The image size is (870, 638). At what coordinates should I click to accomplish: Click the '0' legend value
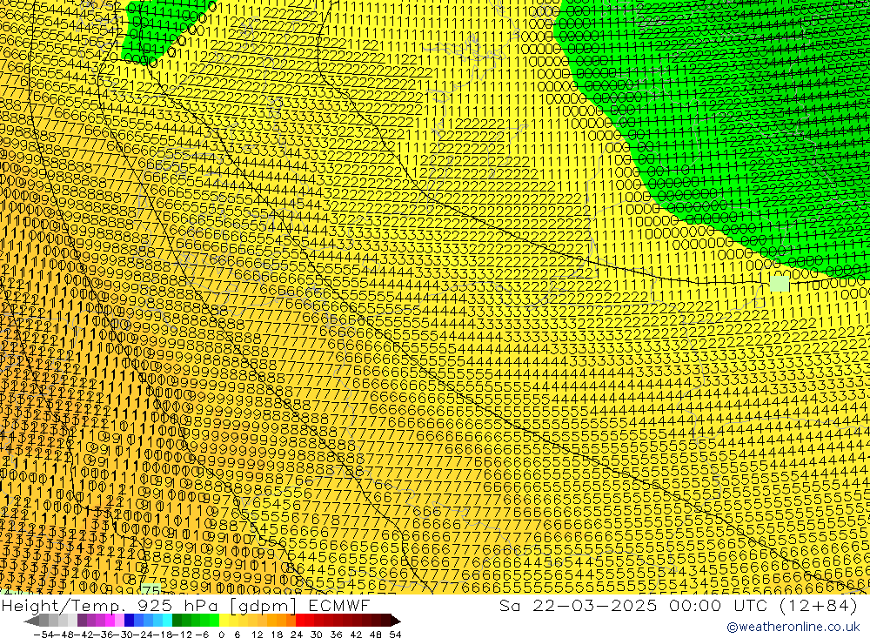click(x=221, y=635)
